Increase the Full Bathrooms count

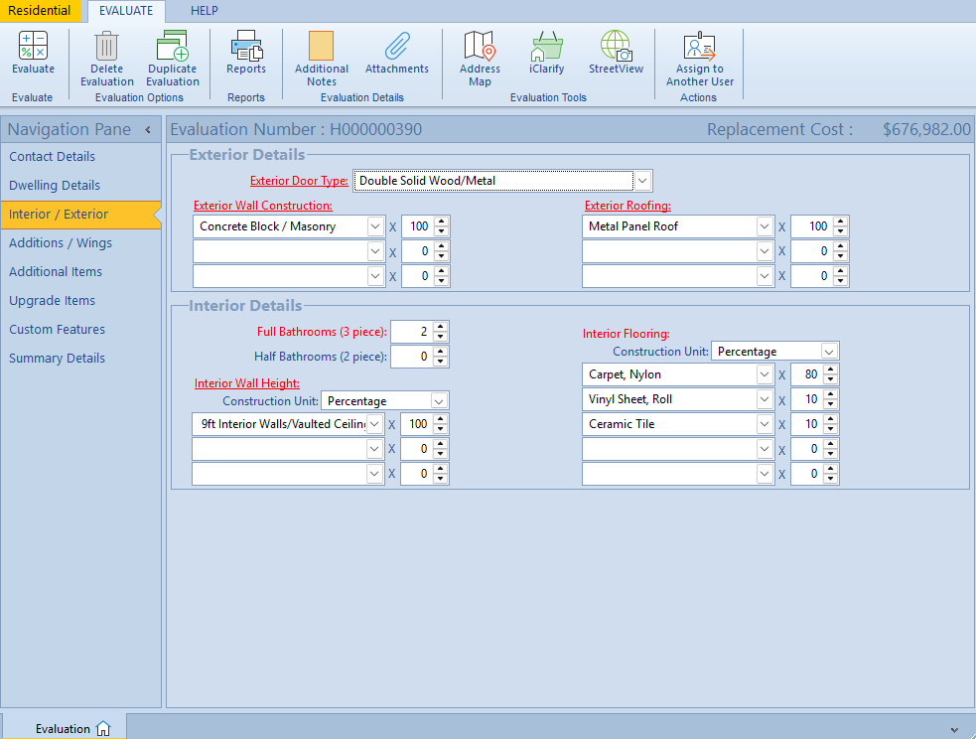click(441, 326)
